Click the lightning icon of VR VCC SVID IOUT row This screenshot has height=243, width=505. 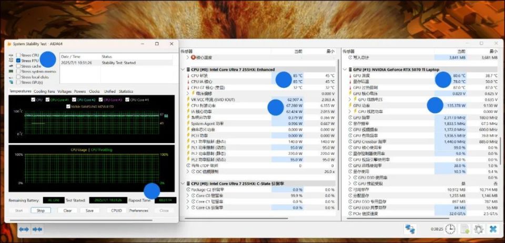[x=188, y=99]
